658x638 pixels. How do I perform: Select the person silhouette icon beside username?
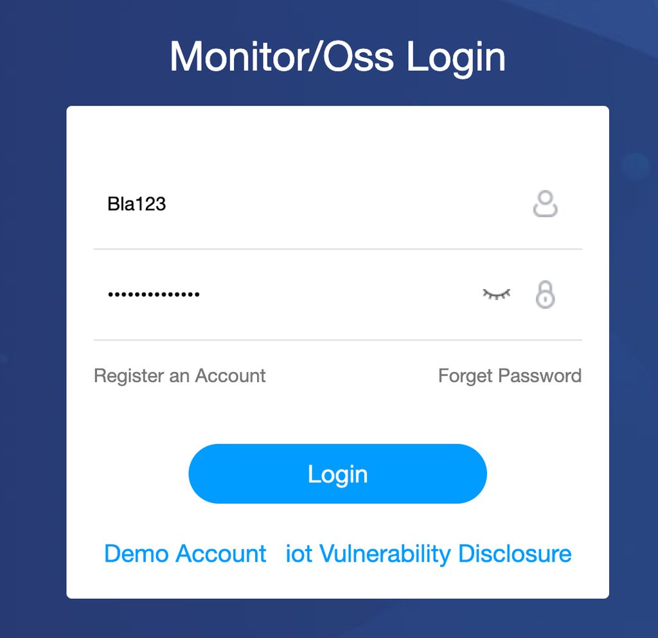[545, 204]
